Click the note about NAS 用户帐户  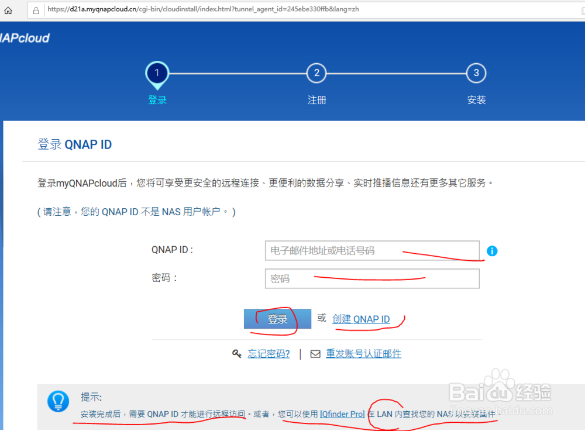point(136,212)
